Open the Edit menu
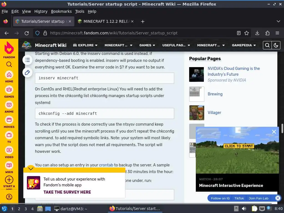The height and width of the screenshot is (213, 284). [x=15, y=11]
